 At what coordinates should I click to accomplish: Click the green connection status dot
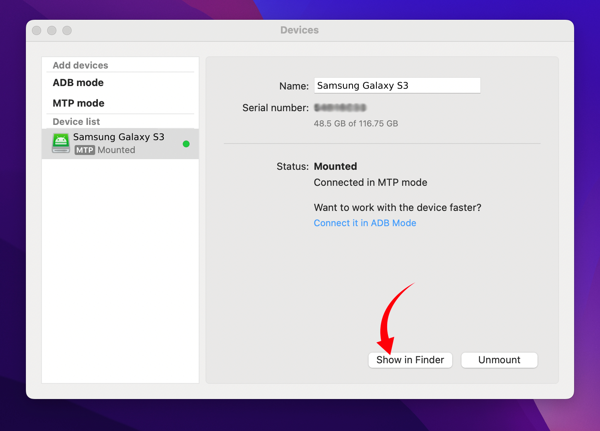(186, 144)
